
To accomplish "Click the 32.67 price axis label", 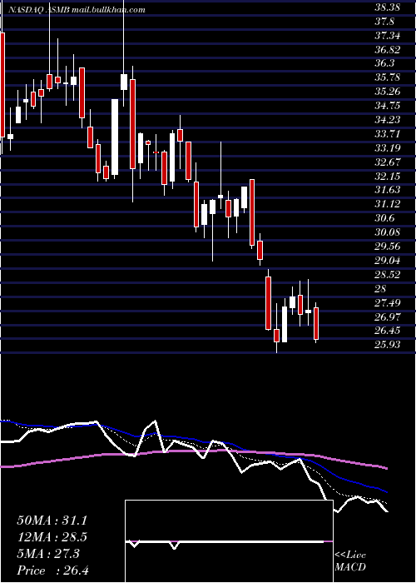I will click(x=388, y=162).
